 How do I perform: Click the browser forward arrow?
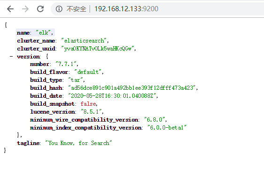pyautogui.click(x=25, y=9)
